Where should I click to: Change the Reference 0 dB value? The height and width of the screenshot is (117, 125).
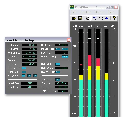[x=29, y=45]
